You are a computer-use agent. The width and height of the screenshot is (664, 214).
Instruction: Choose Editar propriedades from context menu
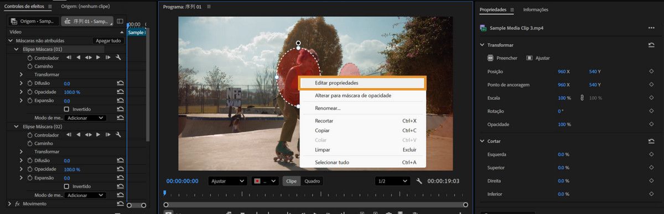pos(362,83)
